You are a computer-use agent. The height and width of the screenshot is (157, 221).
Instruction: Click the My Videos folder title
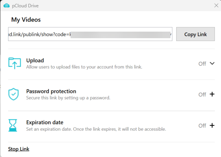(x=26, y=20)
